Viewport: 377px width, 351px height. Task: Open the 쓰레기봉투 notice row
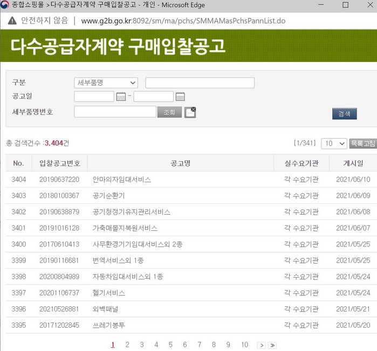click(109, 325)
